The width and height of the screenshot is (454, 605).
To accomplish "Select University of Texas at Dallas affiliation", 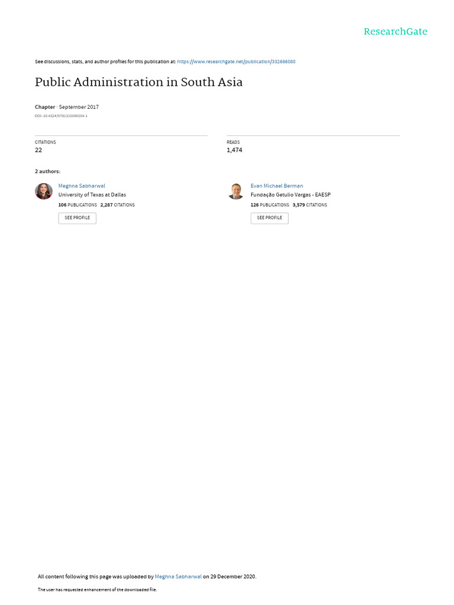I will tap(92, 194).
